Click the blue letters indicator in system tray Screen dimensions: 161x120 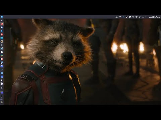pos(123,17)
